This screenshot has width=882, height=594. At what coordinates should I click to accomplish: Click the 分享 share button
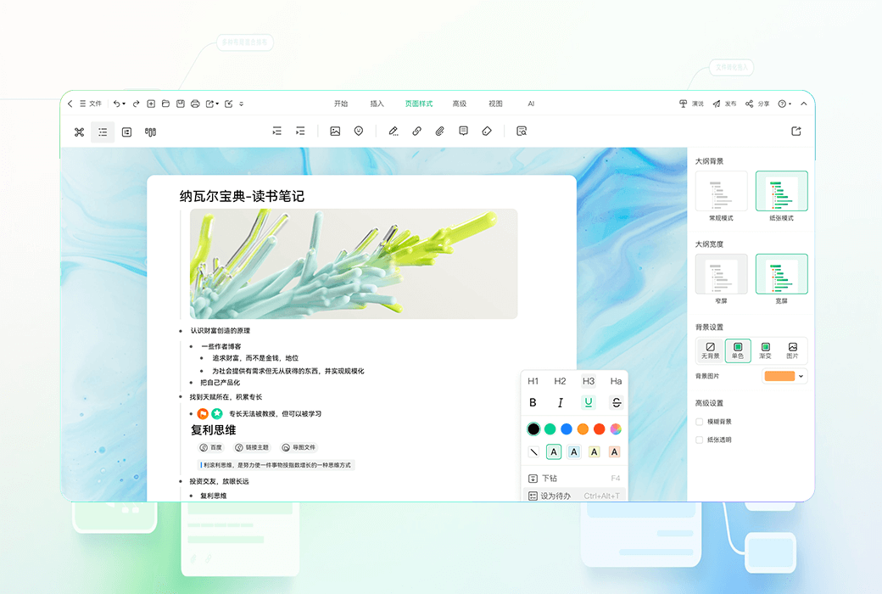tap(757, 104)
